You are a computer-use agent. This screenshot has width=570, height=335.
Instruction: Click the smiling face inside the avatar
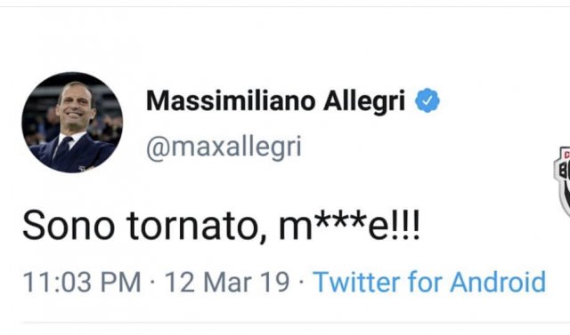click(75, 105)
